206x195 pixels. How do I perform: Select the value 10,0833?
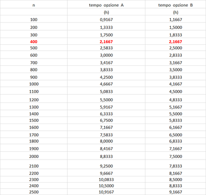coord(106,180)
